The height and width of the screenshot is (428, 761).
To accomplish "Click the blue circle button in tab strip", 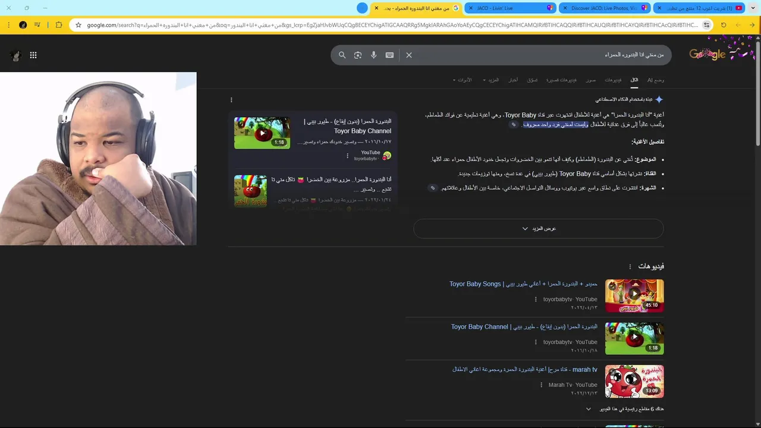I will click(x=362, y=8).
